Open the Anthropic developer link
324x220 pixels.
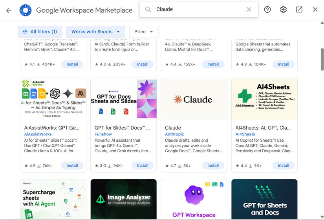[174, 134]
